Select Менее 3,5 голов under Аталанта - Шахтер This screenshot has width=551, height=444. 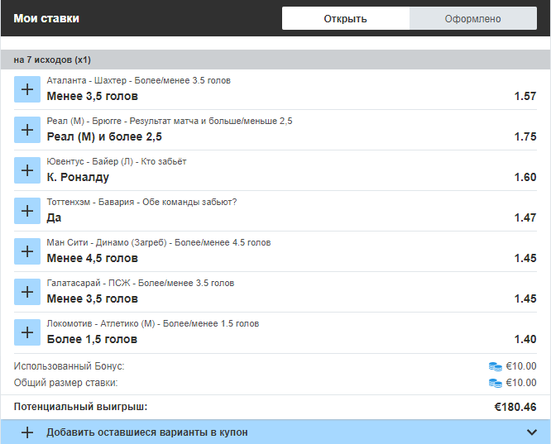pyautogui.click(x=93, y=96)
